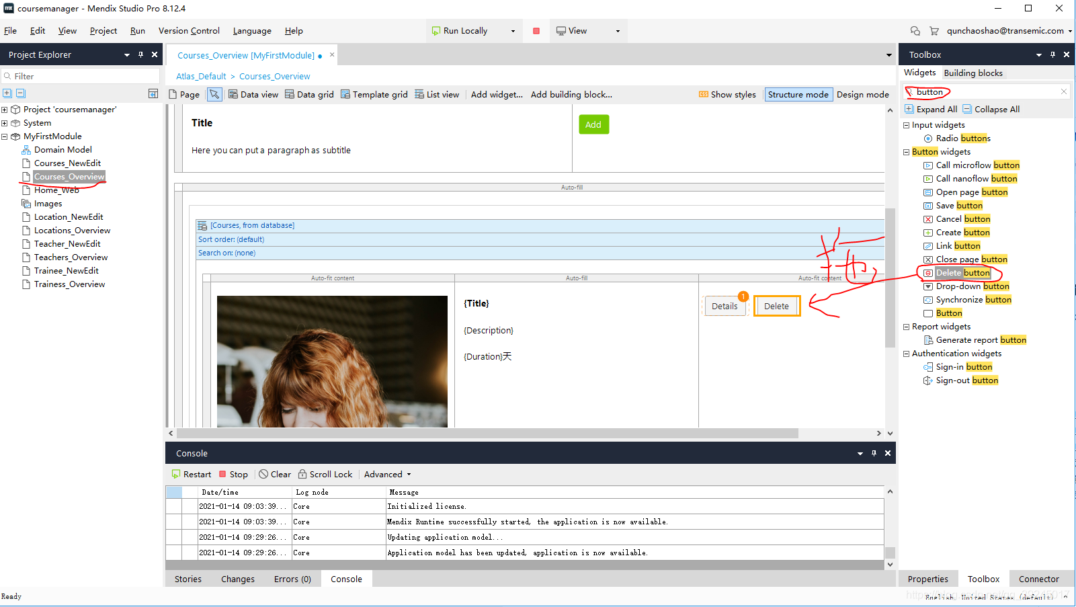Add a Data view widget from toolbar

click(x=253, y=95)
